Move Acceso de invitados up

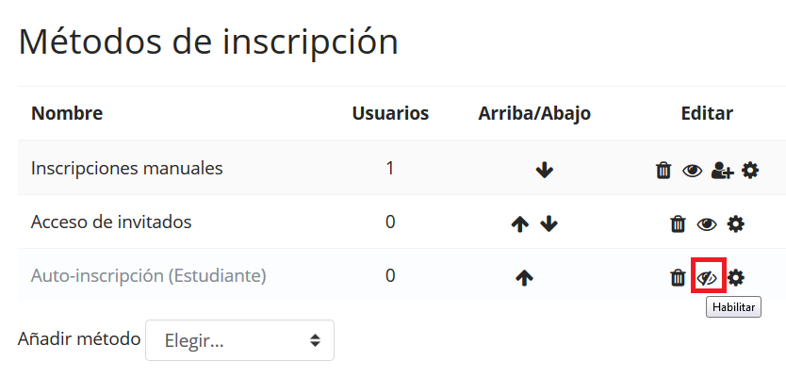click(519, 224)
